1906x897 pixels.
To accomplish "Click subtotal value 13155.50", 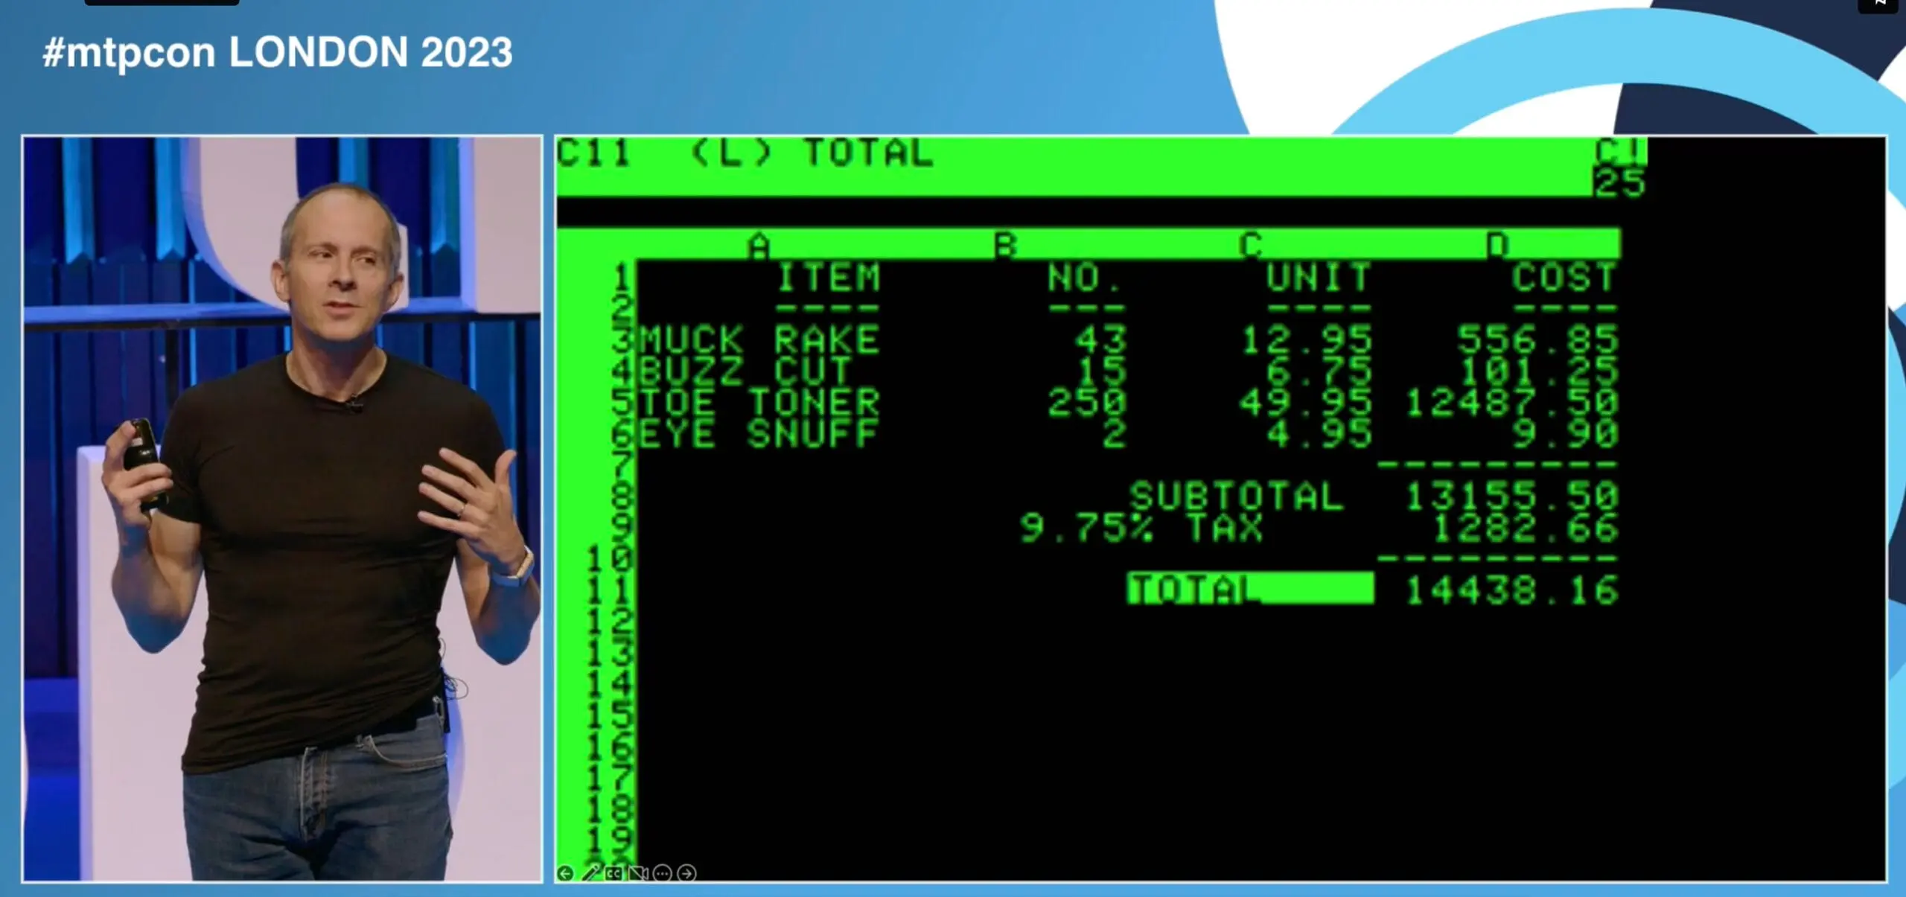I will point(1511,496).
